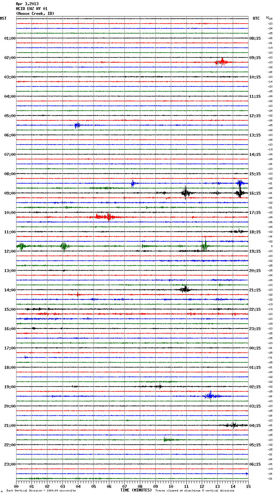Image resolution: width=274 pixels, height=495 pixels.
Task: Click the black seismic event on the 14:00 trace
Action: [185, 289]
